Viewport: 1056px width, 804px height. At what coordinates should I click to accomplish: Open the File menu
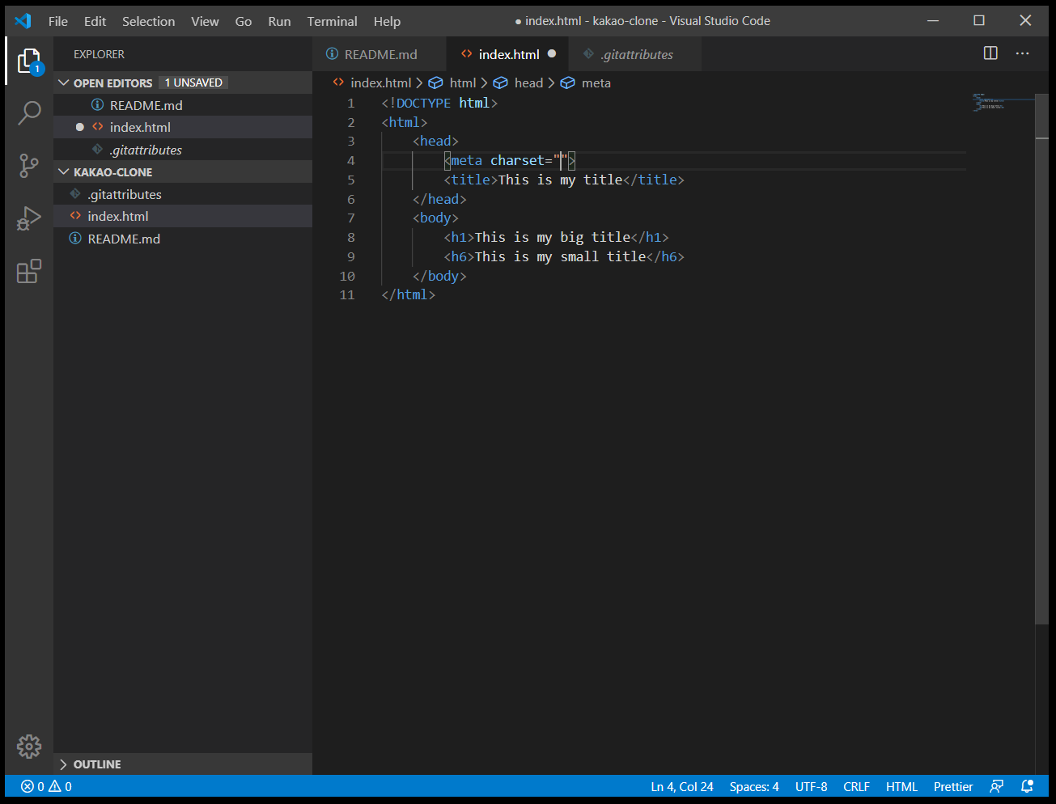coord(58,21)
